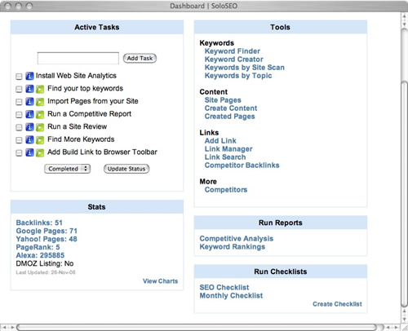Click green start icon for Run a Site Review

(40, 127)
